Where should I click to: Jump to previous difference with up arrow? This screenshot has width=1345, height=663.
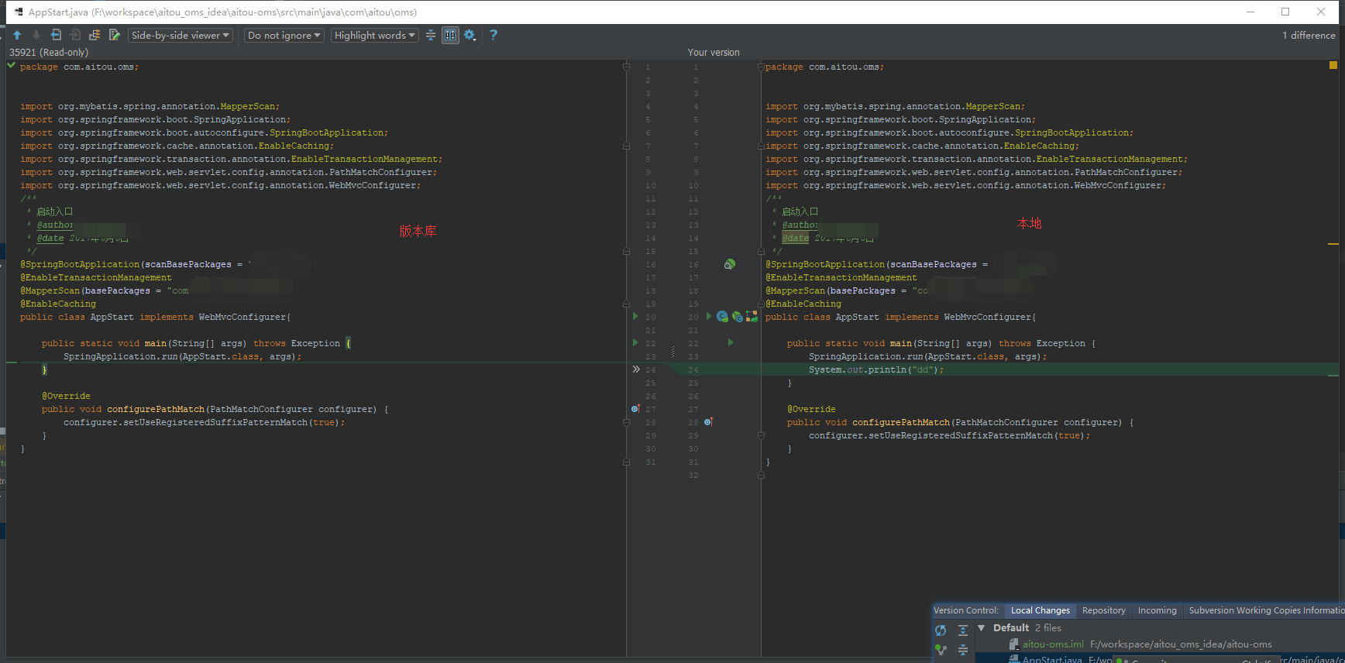tap(17, 35)
